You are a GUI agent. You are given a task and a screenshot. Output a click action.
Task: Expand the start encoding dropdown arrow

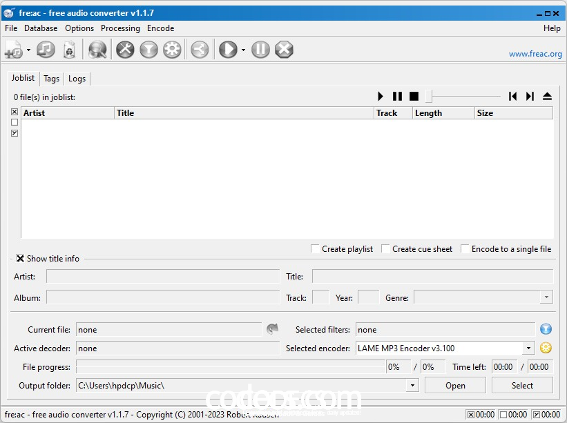243,50
